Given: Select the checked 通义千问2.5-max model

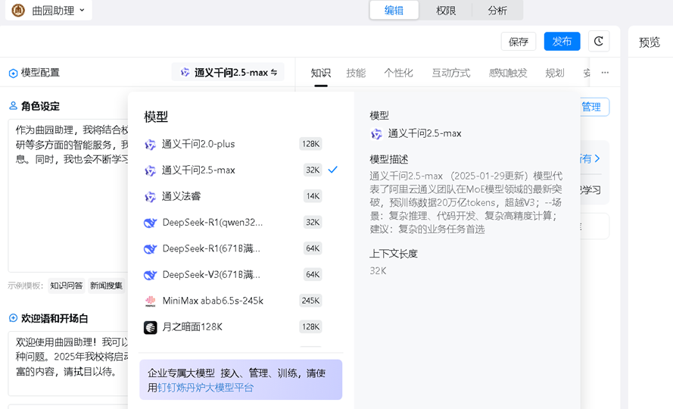Looking at the screenshot, I should [198, 170].
